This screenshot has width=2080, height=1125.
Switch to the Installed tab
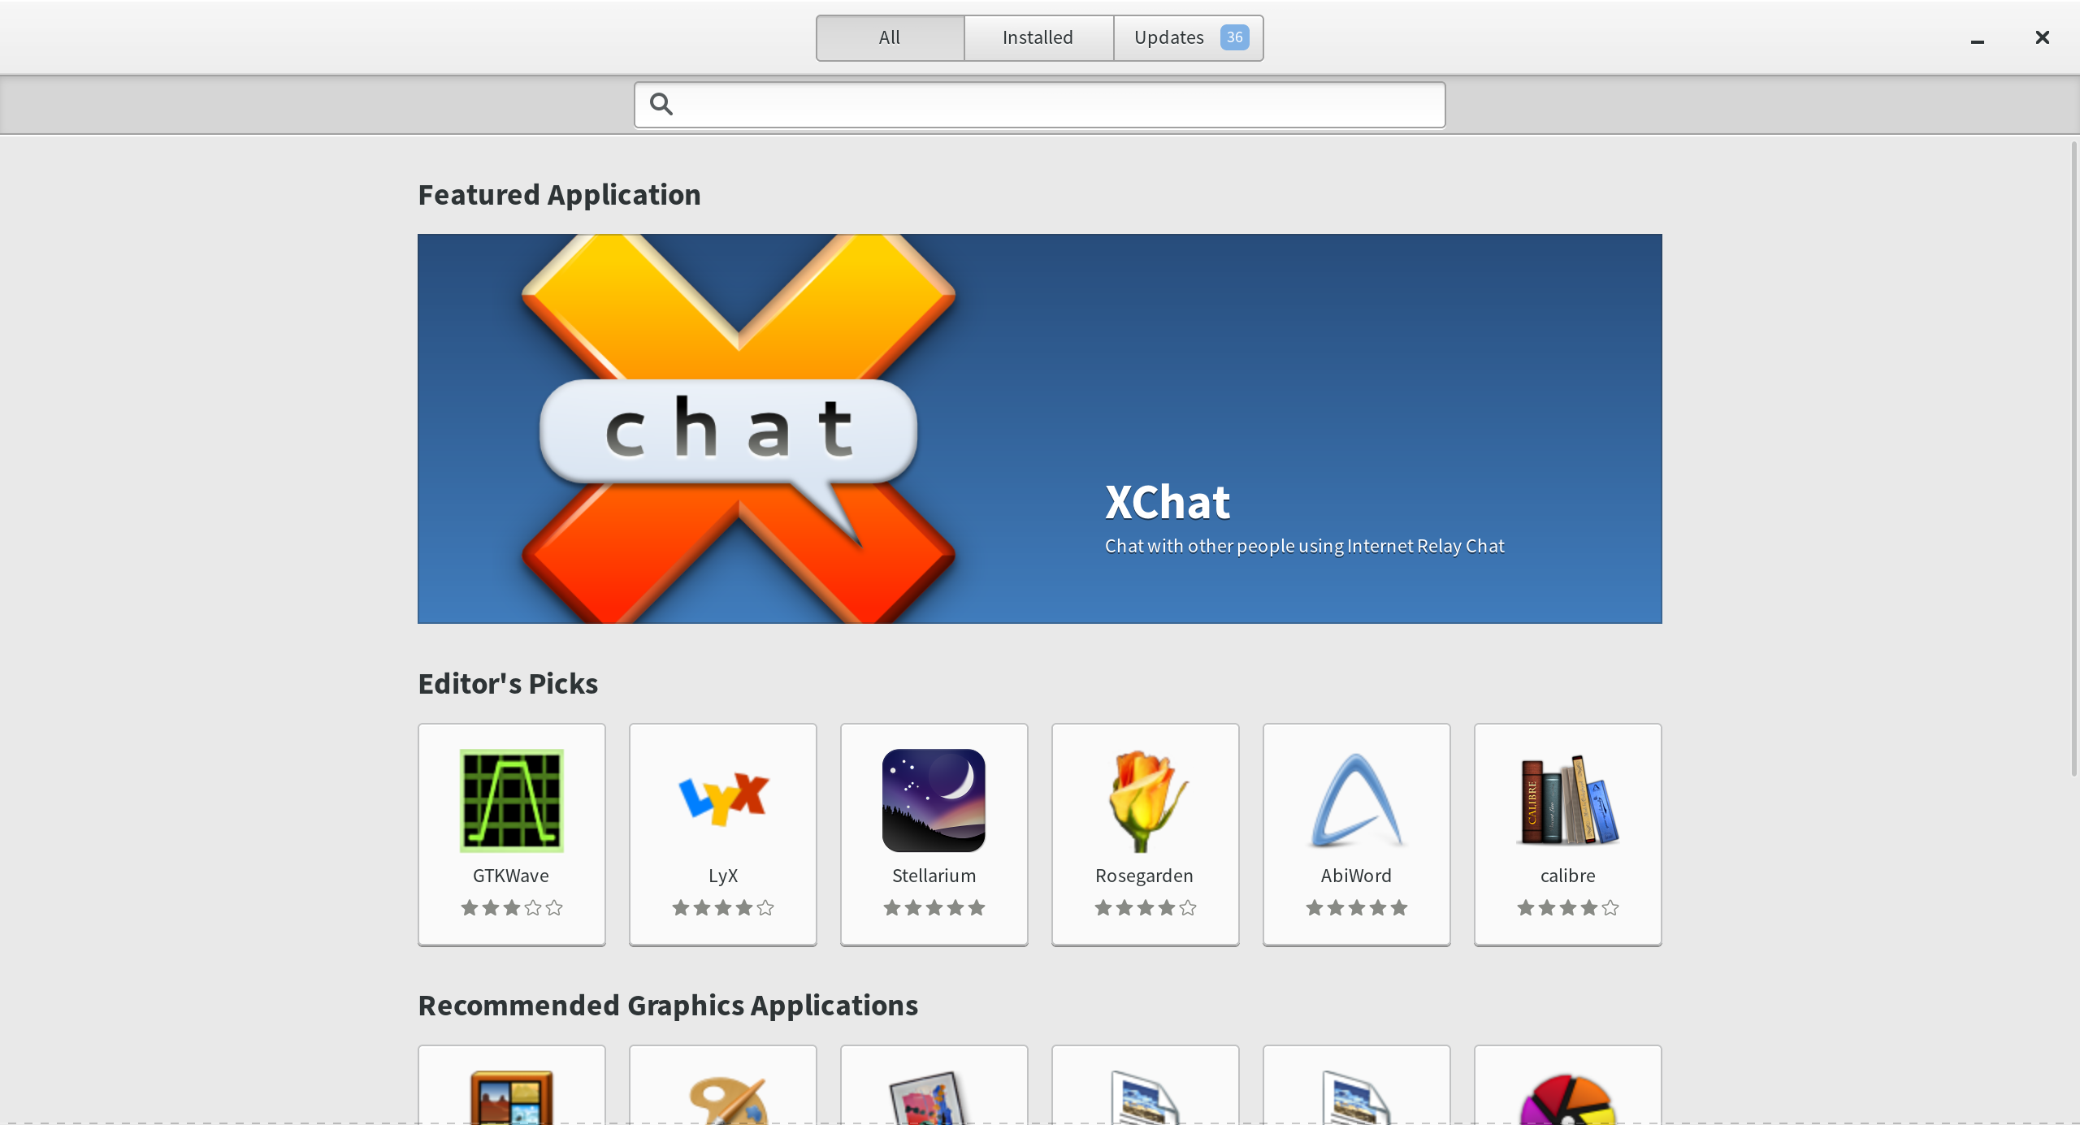tap(1038, 37)
